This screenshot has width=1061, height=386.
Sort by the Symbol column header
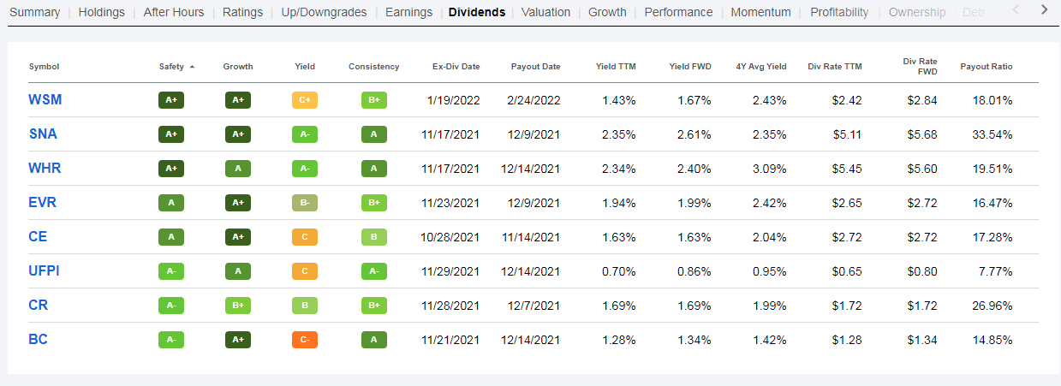coord(44,67)
